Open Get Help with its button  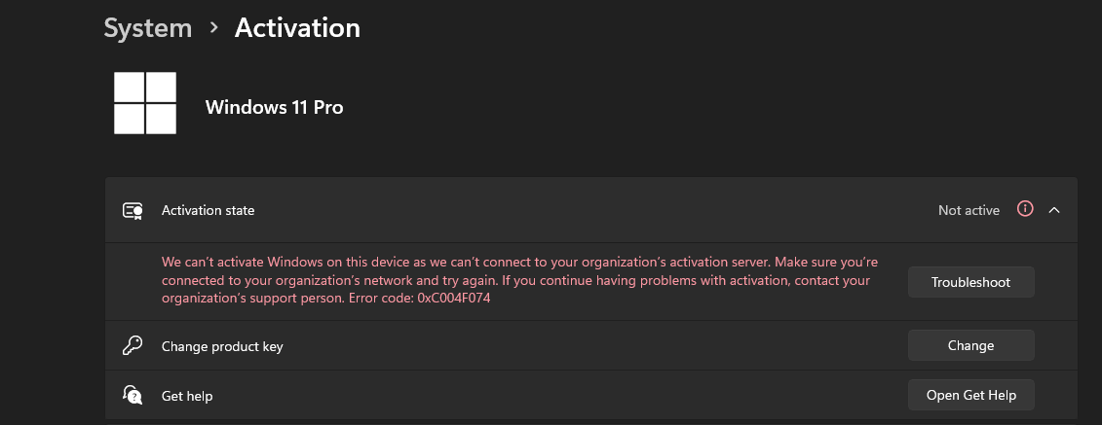coord(970,395)
